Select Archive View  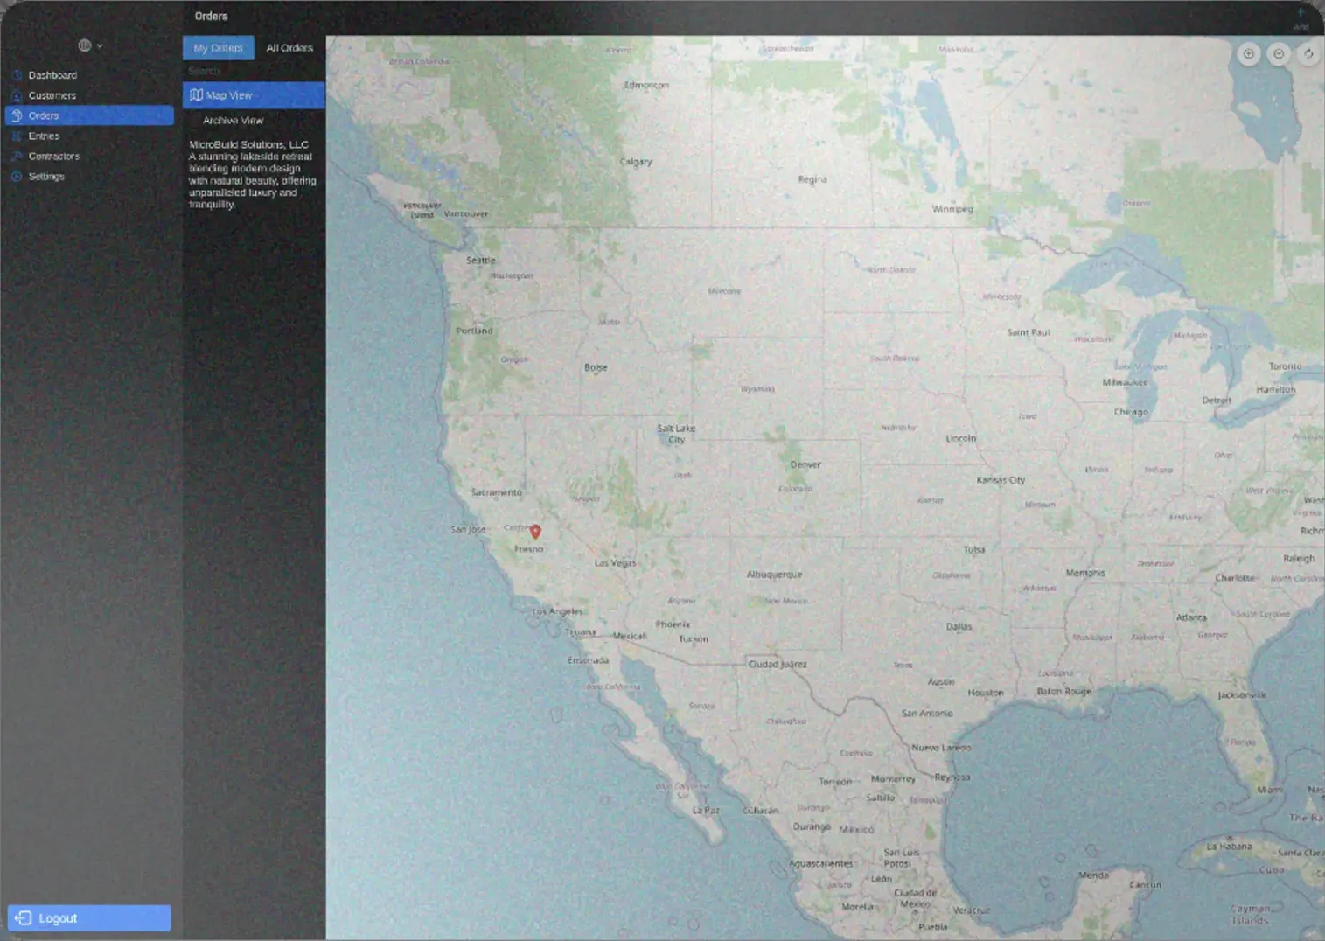(x=254, y=121)
